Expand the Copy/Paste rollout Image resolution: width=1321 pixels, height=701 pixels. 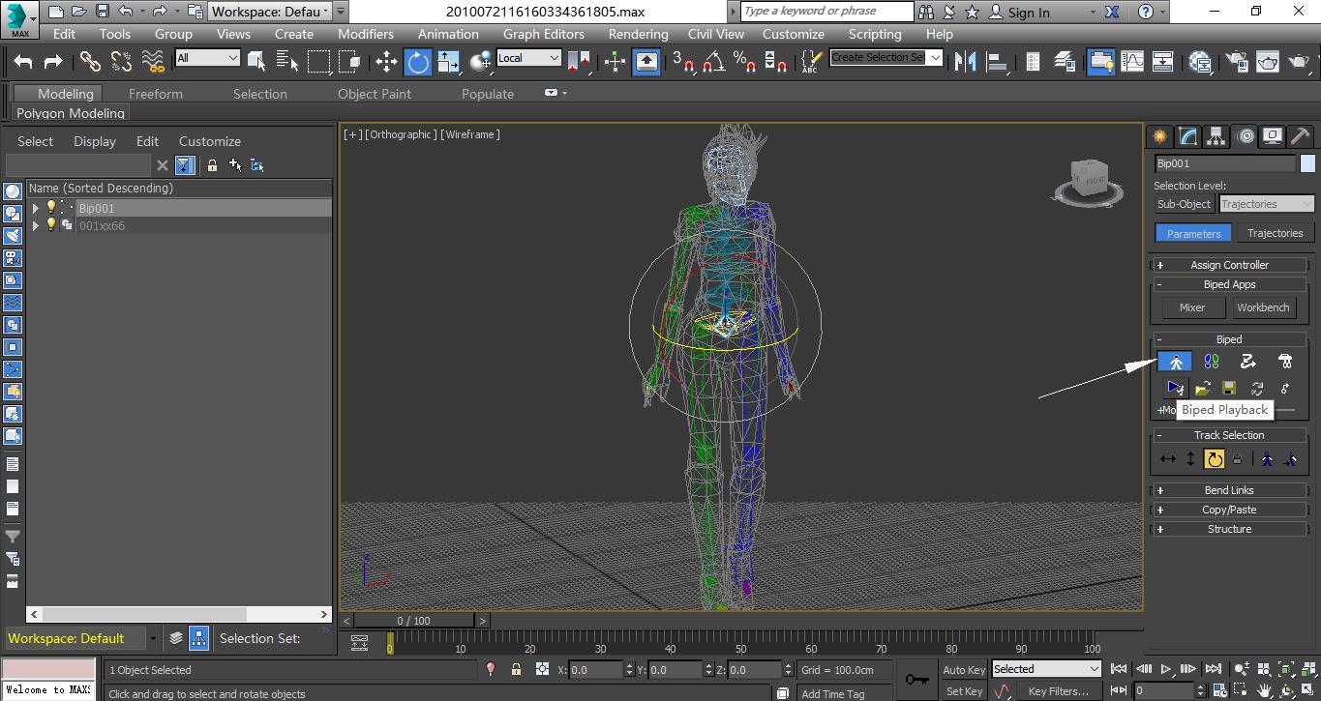[x=1229, y=510]
